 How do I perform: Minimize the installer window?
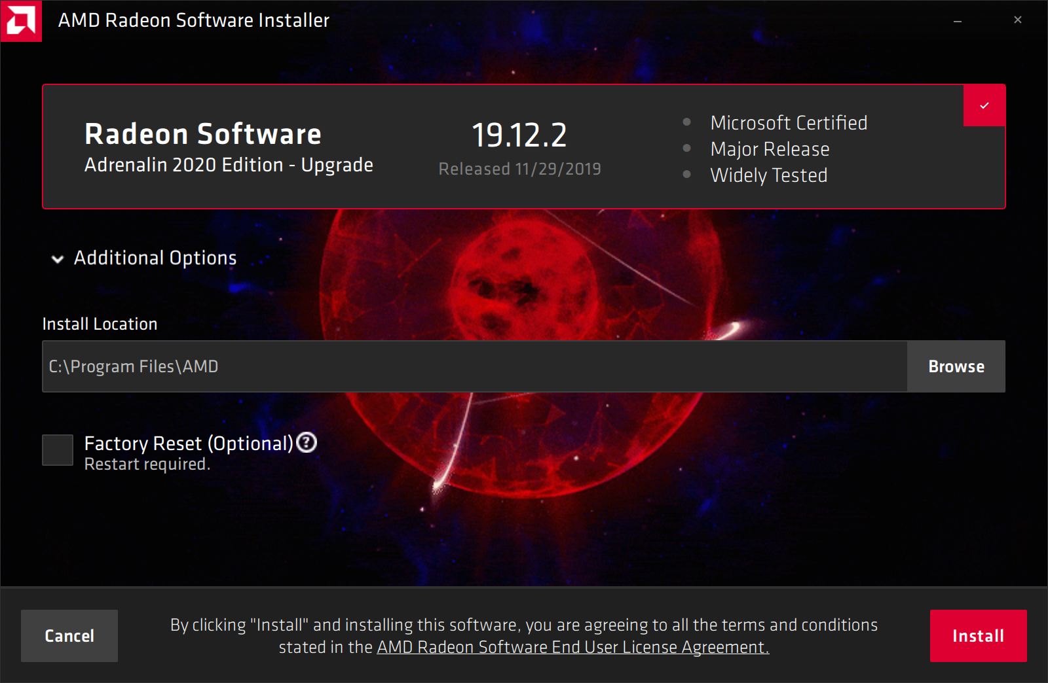[x=958, y=21]
